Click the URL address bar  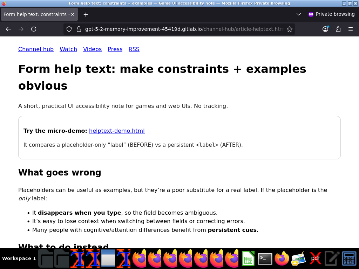pos(184,29)
